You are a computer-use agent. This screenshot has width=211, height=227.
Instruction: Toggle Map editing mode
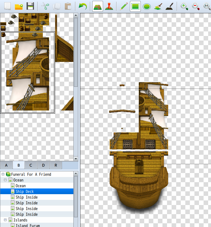pyautogui.click(x=98, y=6)
